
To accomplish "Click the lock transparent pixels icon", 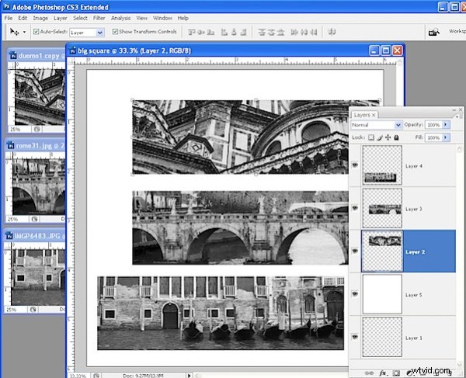I will pos(371,137).
